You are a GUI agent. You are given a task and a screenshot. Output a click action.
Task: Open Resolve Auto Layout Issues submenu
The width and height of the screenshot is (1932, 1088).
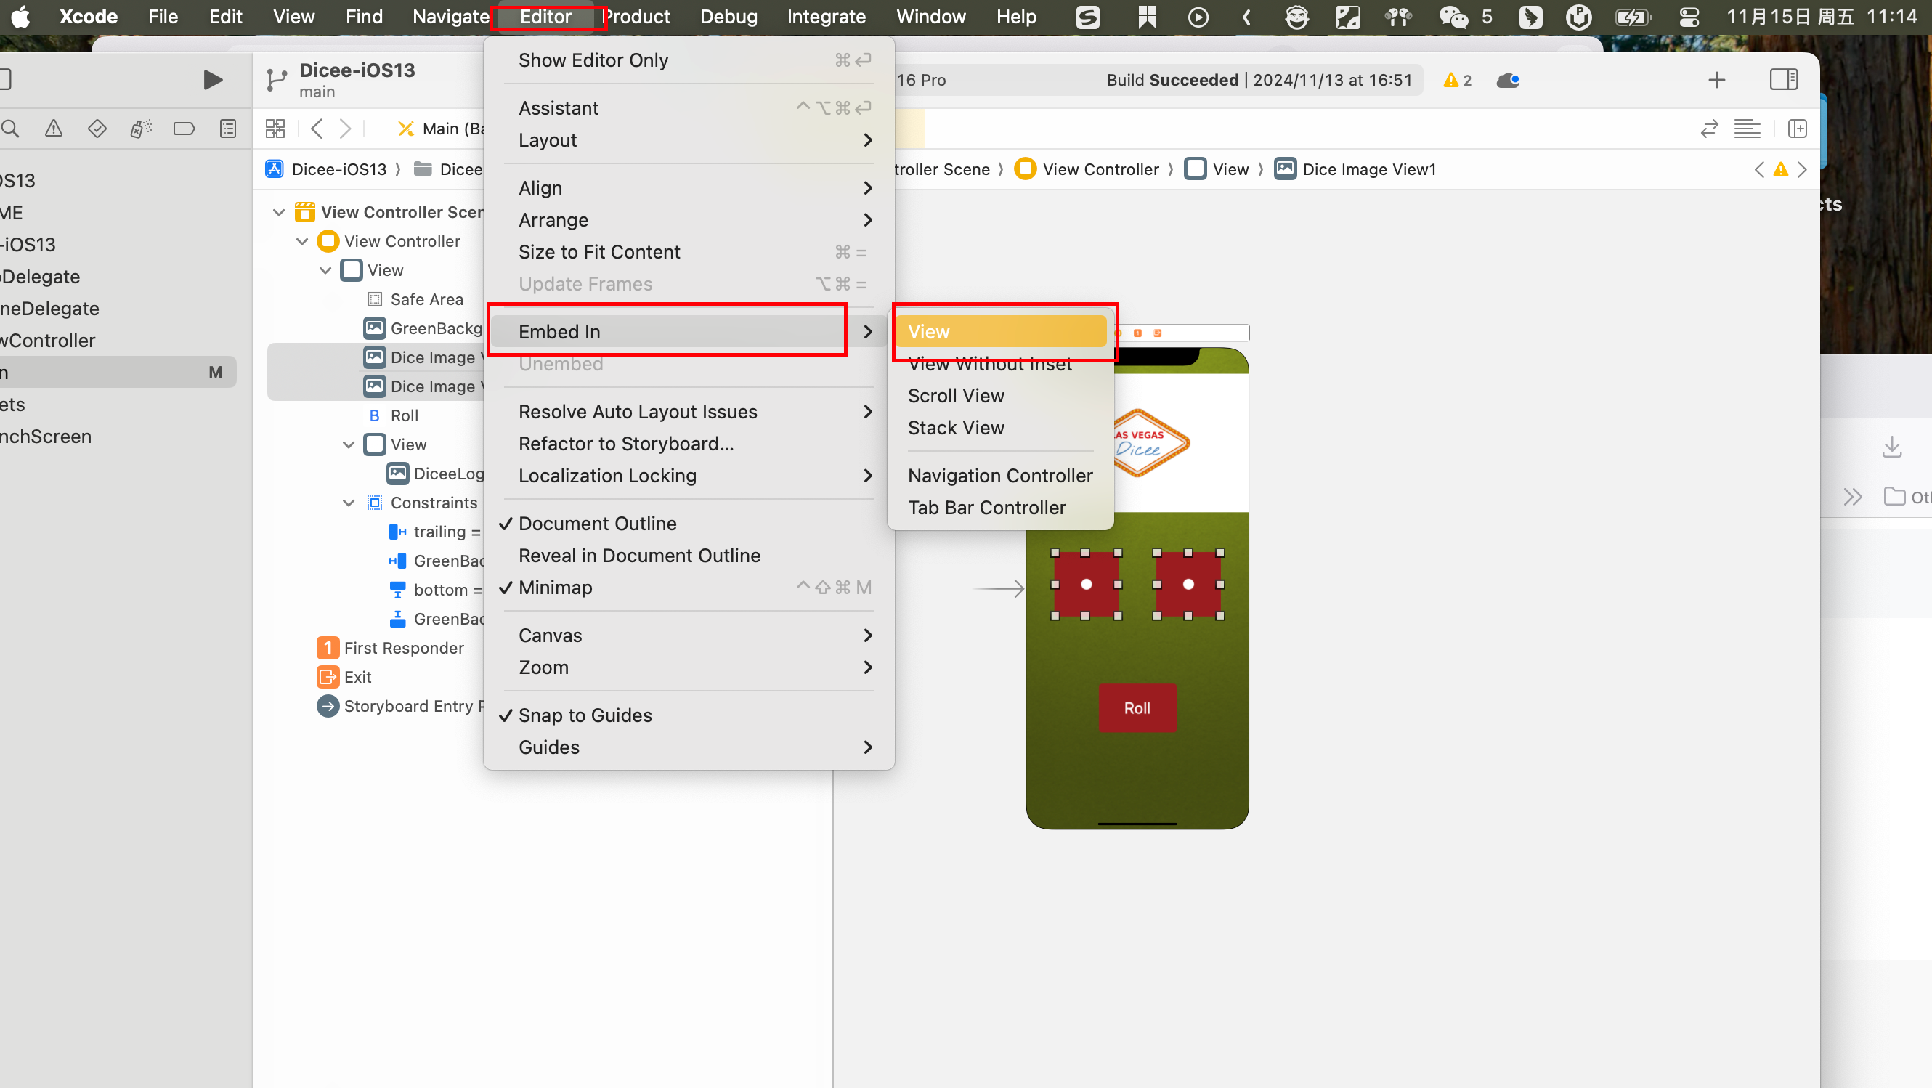tap(689, 412)
